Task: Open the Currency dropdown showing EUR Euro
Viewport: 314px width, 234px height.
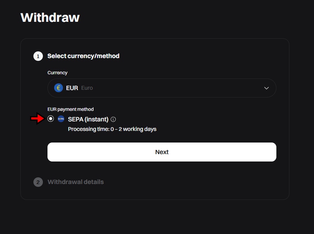Action: click(162, 88)
